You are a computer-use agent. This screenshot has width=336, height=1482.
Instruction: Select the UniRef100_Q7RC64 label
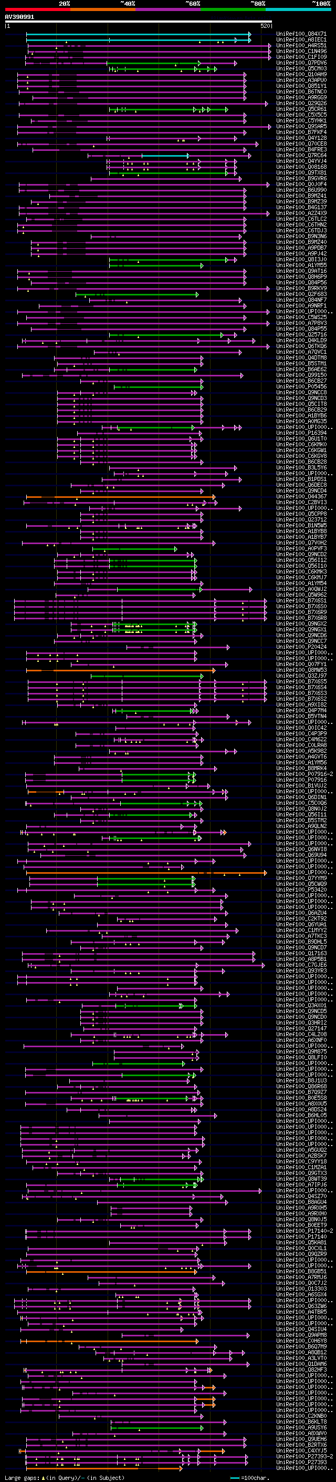(x=301, y=155)
